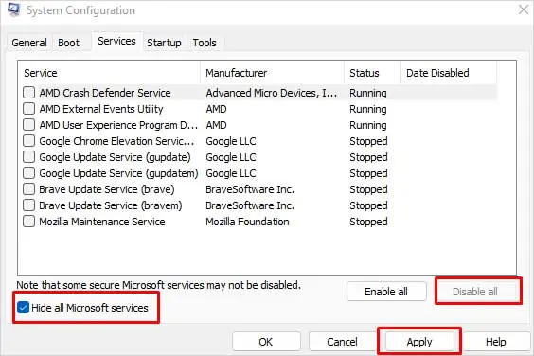Uncheck Hide all Microsoft services
The image size is (534, 356).
tap(23, 308)
